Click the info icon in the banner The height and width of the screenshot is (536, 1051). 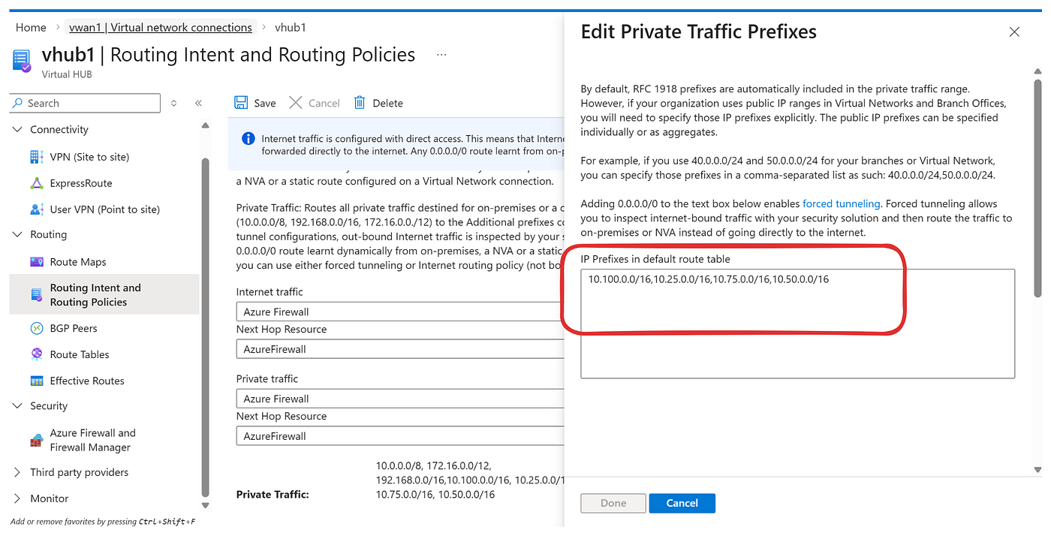coord(248,139)
